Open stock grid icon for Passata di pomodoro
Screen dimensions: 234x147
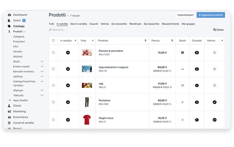tap(182, 52)
